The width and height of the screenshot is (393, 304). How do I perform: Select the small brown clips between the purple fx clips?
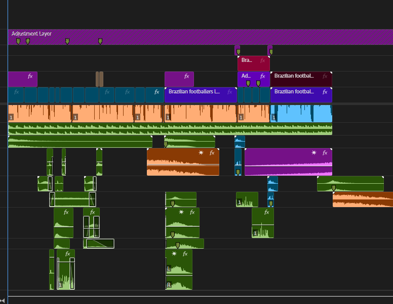coord(99,79)
